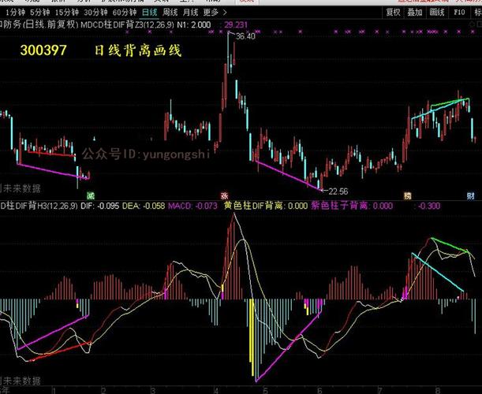Click the 22.56 low price label
482x394 pixels.
(338, 191)
